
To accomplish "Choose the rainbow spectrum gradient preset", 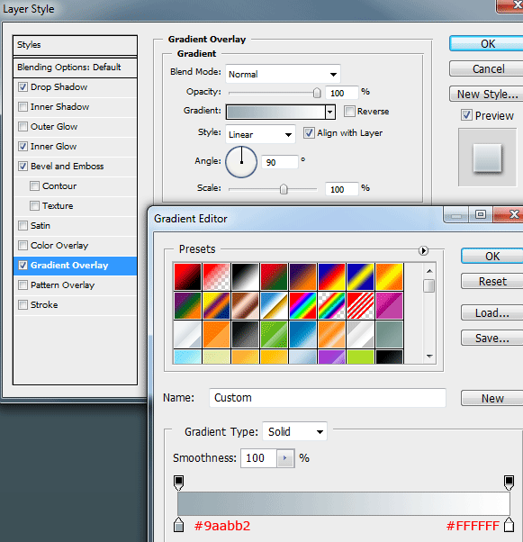I will (x=302, y=305).
